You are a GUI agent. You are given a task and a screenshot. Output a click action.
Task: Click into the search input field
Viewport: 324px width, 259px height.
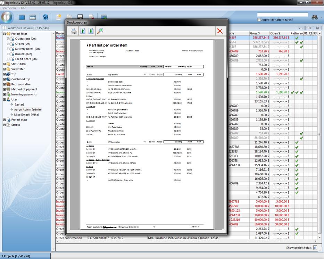pos(282,15)
